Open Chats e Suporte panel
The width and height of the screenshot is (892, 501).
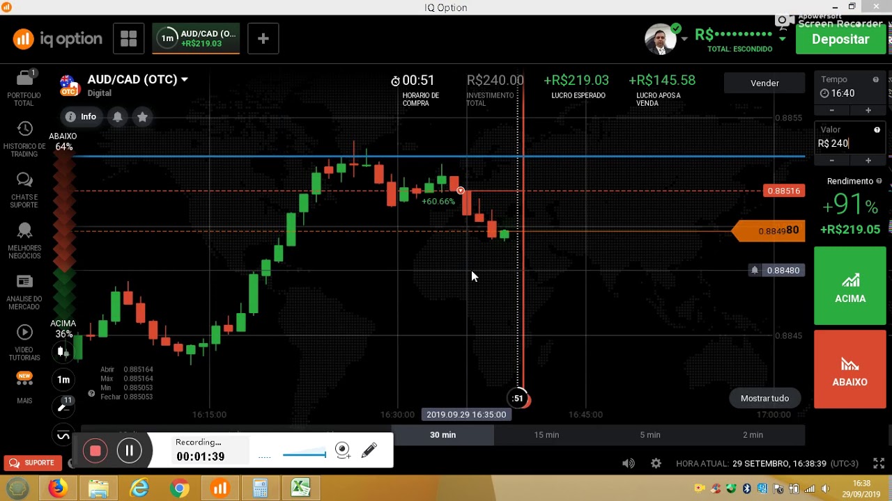pos(24,190)
